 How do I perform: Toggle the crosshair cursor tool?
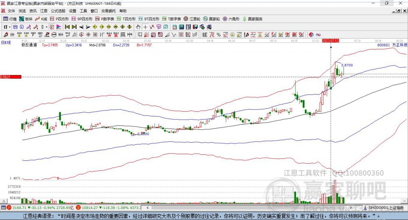(x=145, y=27)
